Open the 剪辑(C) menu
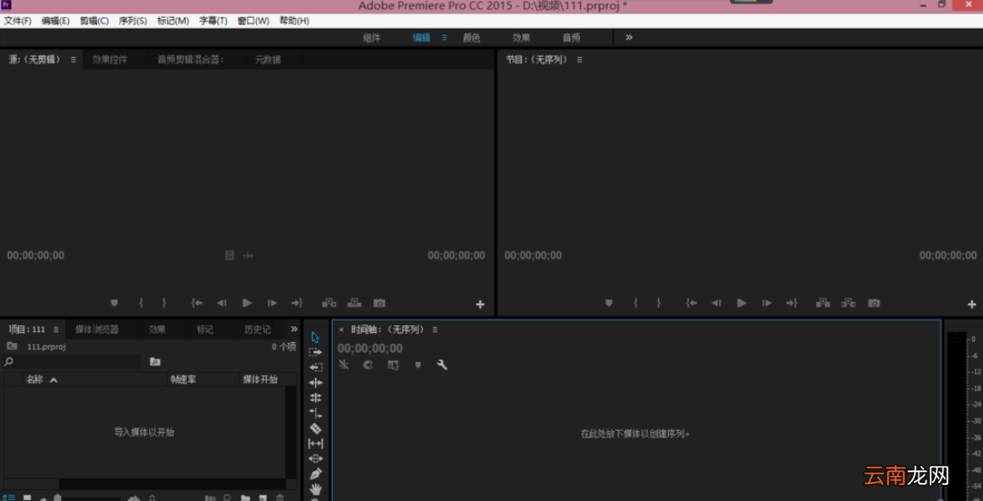 tap(94, 21)
